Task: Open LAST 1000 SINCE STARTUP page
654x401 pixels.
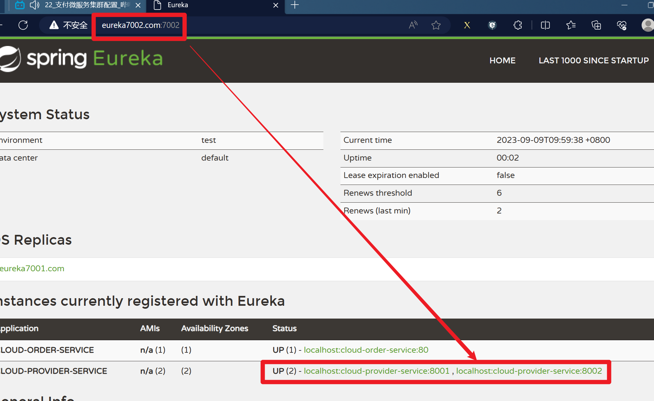Action: [594, 60]
